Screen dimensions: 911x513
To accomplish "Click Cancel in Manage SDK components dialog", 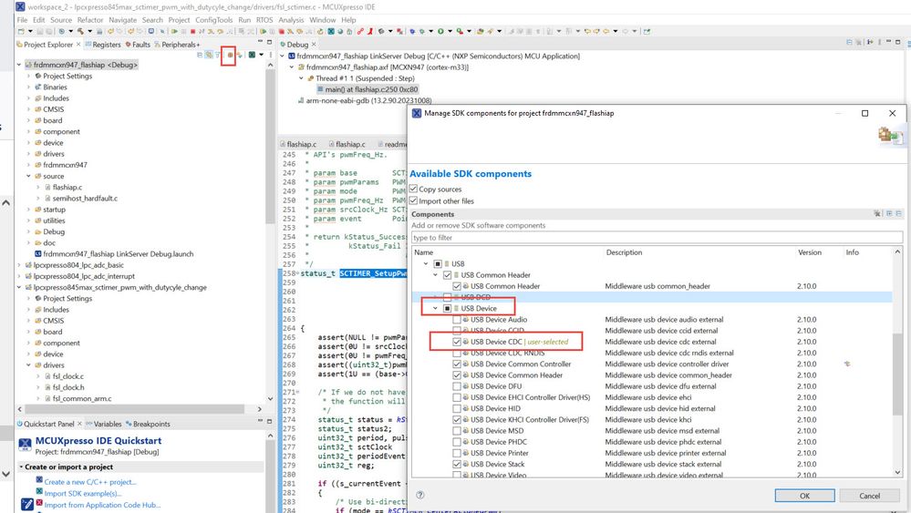I will pyautogui.click(x=869, y=496).
